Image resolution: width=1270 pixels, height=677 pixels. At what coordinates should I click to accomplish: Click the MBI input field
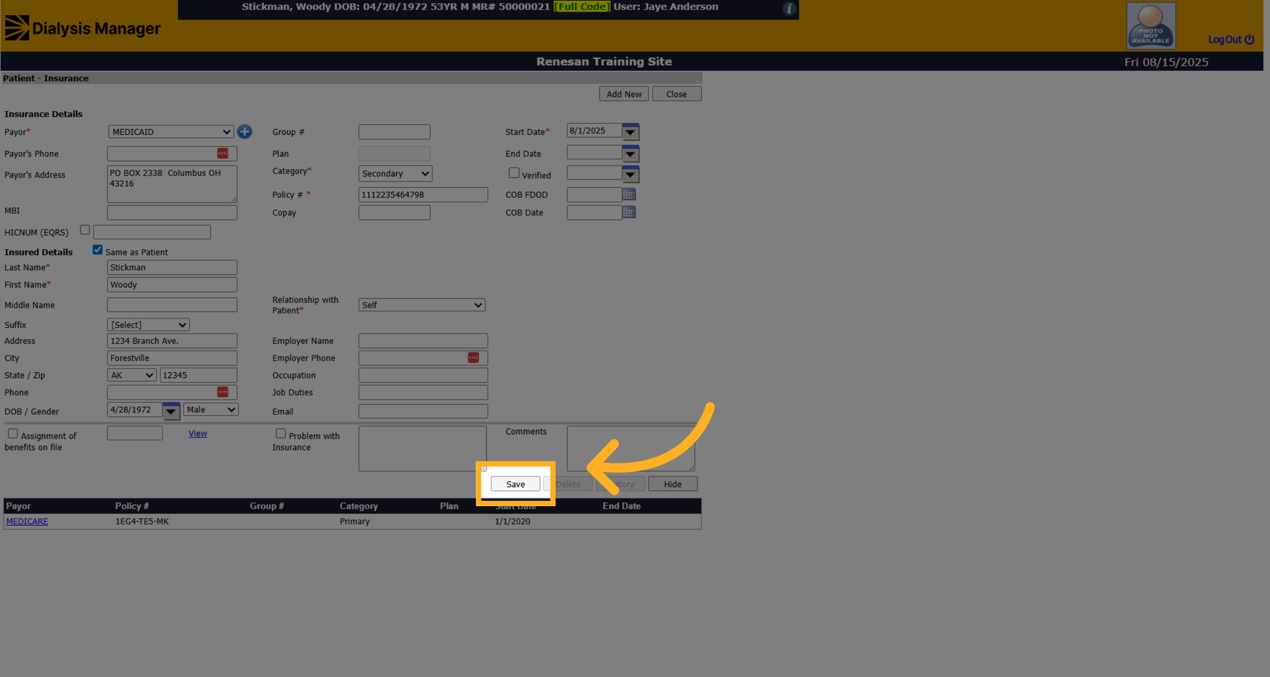(172, 212)
